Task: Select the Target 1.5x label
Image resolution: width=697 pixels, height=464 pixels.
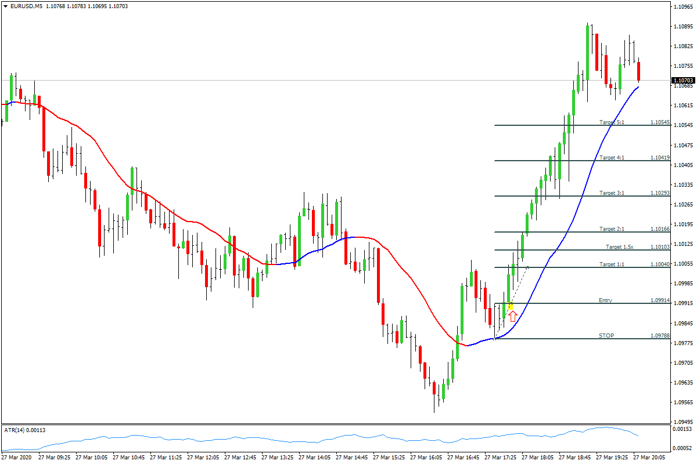Action: [x=620, y=247]
